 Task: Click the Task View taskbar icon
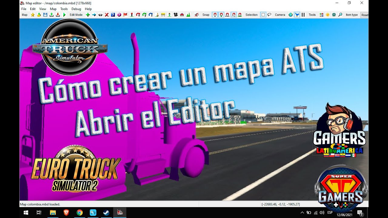point(39,213)
